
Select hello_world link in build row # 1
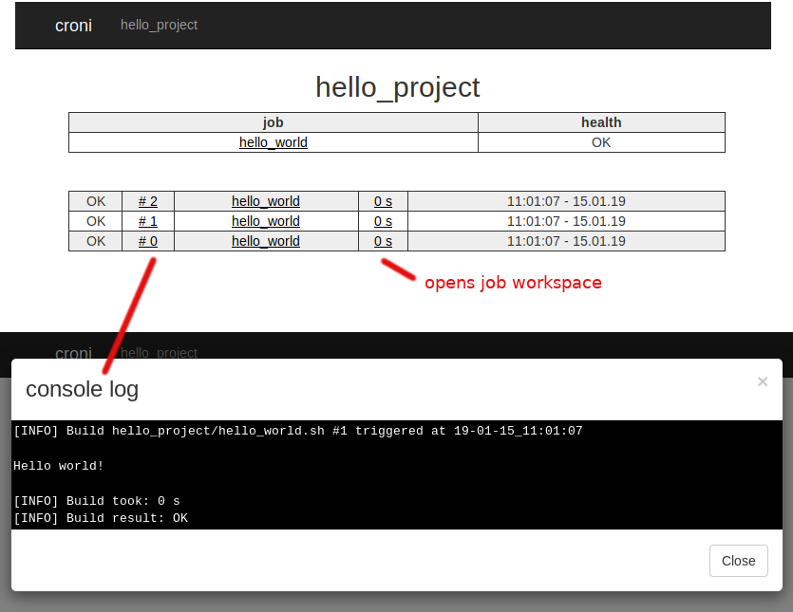pos(265,221)
